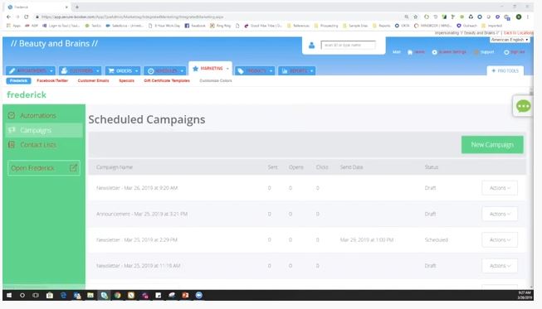Expand the Appointments menu arrow
This screenshot has width=542, height=309.
(x=51, y=70)
